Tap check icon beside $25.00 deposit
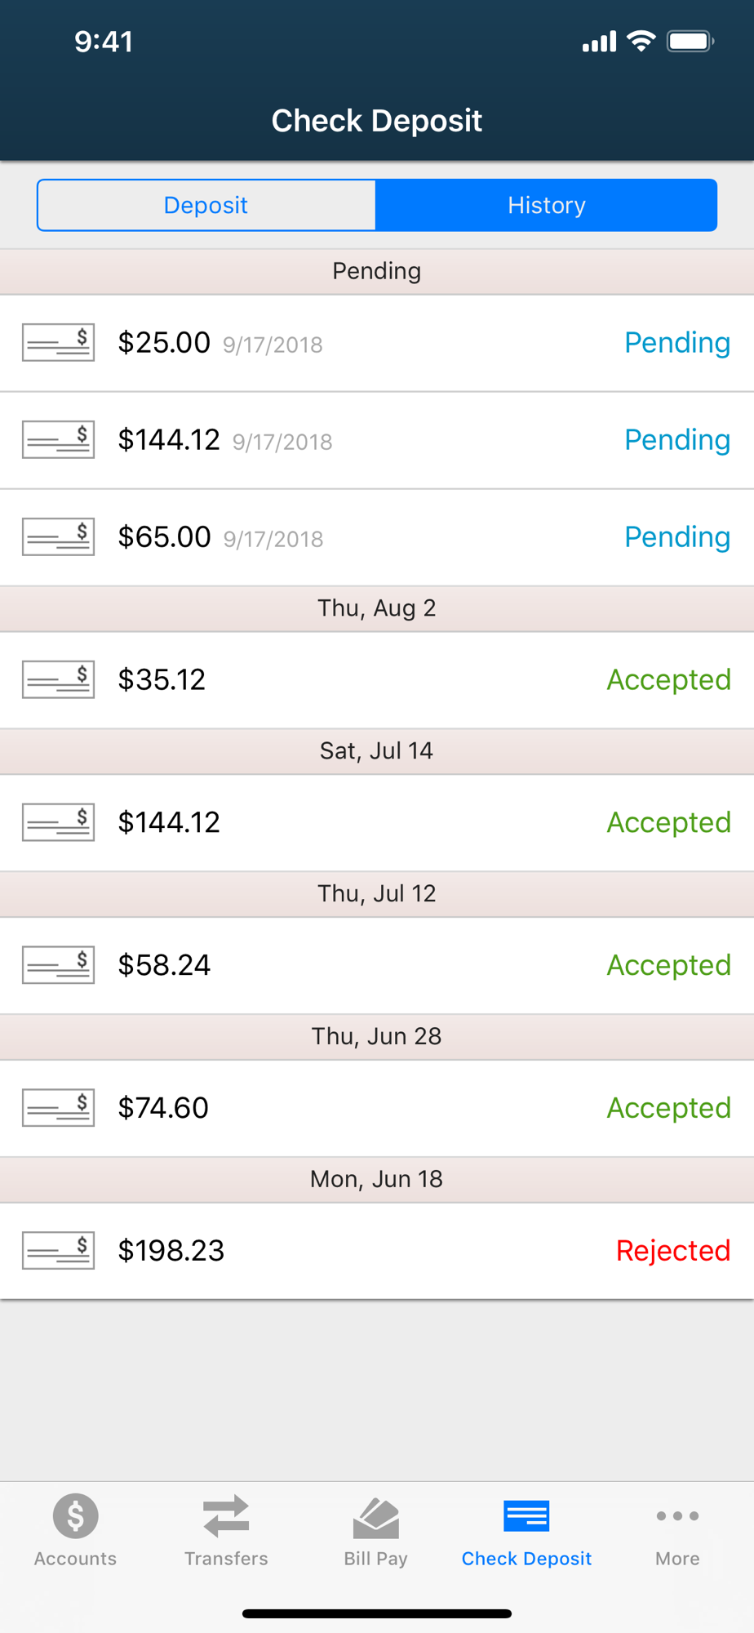The width and height of the screenshot is (754, 1633). coord(58,342)
